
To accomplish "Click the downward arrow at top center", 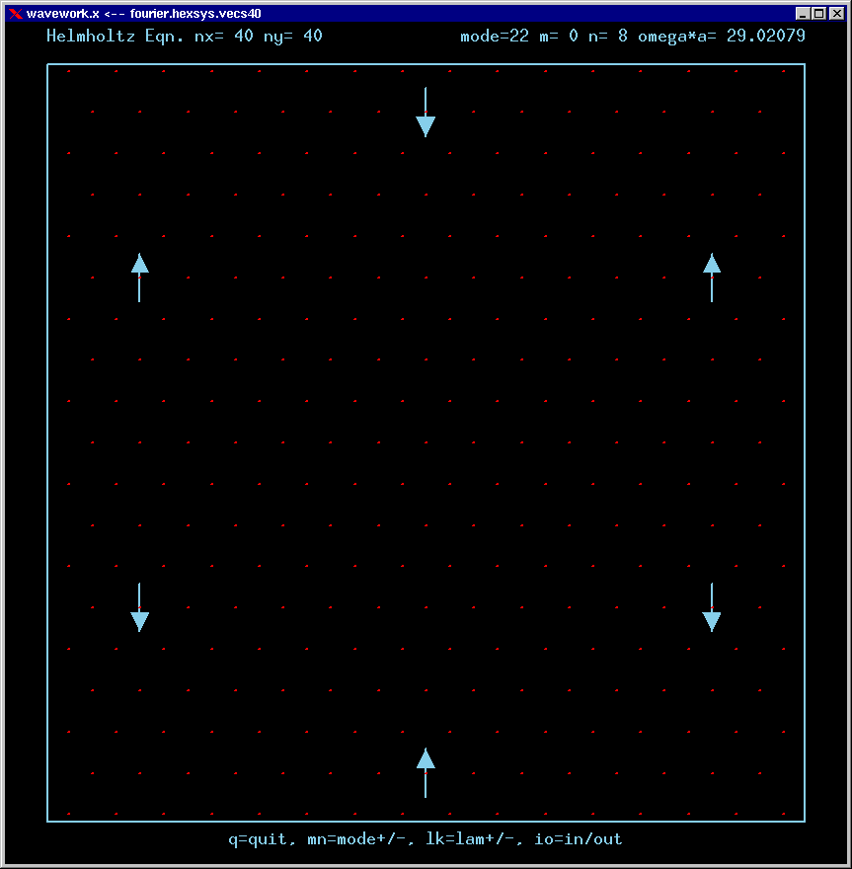I will point(426,112).
